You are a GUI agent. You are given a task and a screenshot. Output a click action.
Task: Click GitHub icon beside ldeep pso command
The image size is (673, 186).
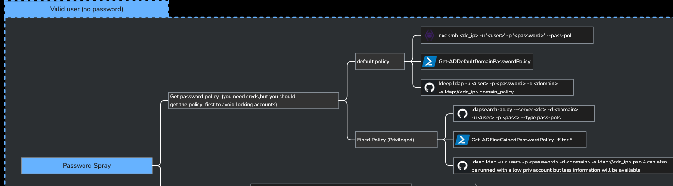(x=462, y=165)
